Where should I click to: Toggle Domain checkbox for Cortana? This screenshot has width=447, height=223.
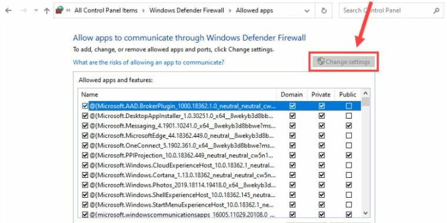click(292, 175)
